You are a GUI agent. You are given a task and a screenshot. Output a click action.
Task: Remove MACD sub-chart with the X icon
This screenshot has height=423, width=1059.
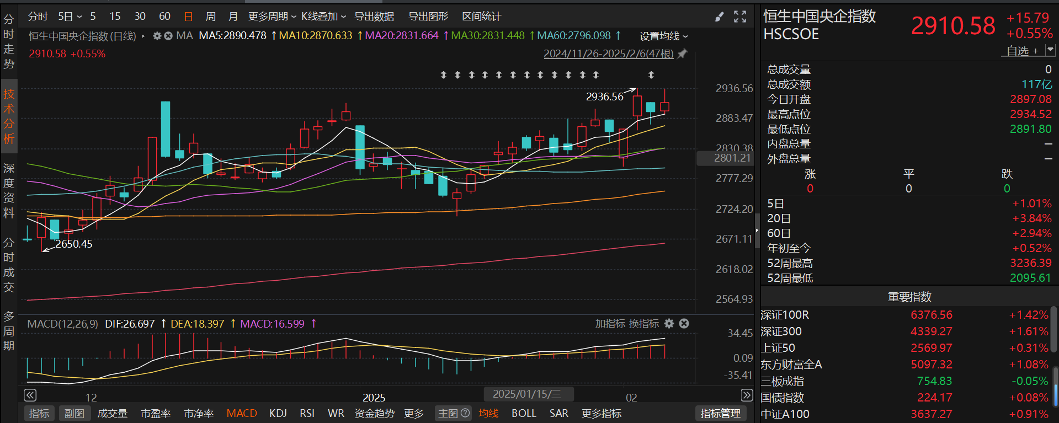click(684, 324)
